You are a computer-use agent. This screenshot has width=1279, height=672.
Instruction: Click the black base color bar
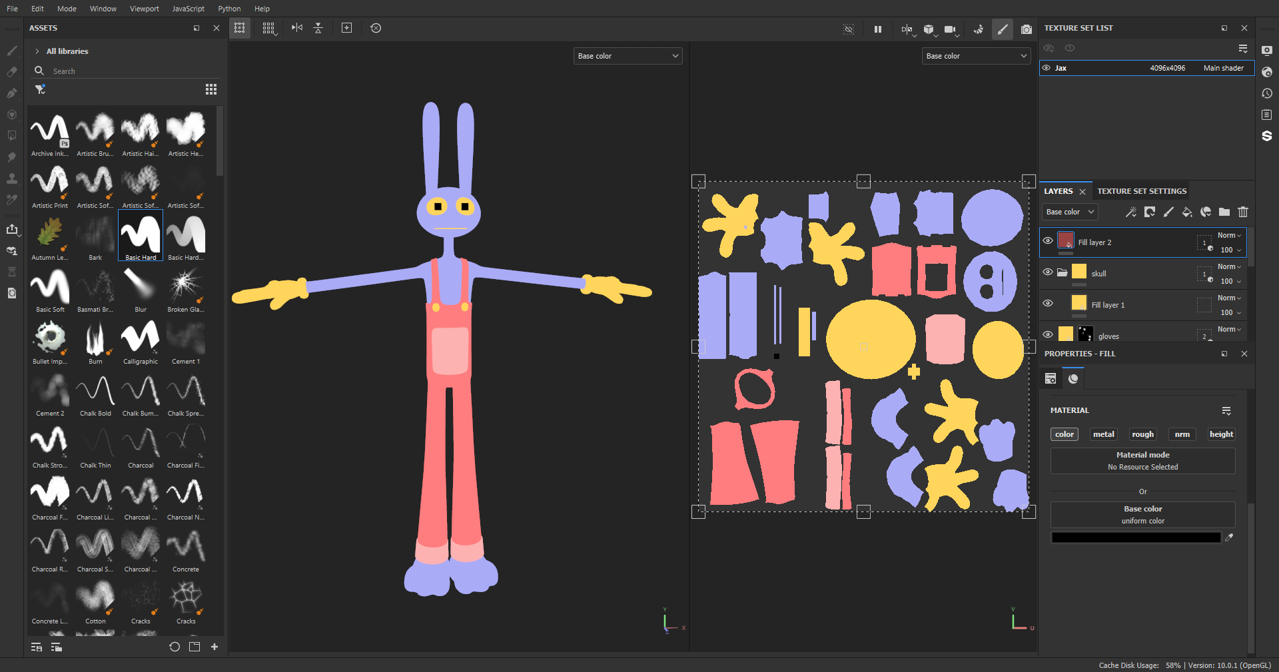pyautogui.click(x=1136, y=537)
